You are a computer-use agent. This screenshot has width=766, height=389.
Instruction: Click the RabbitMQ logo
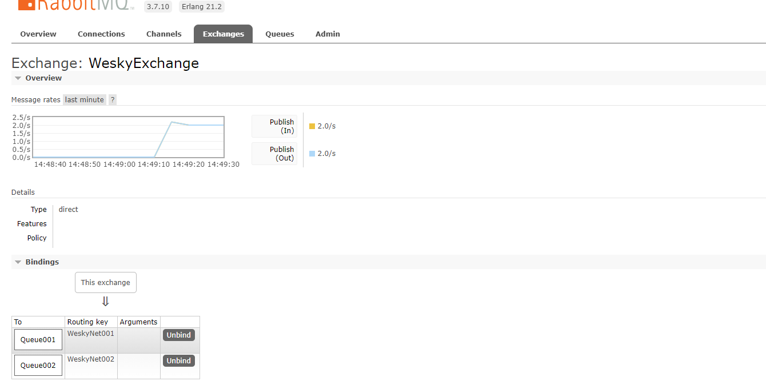pyautogui.click(x=76, y=6)
